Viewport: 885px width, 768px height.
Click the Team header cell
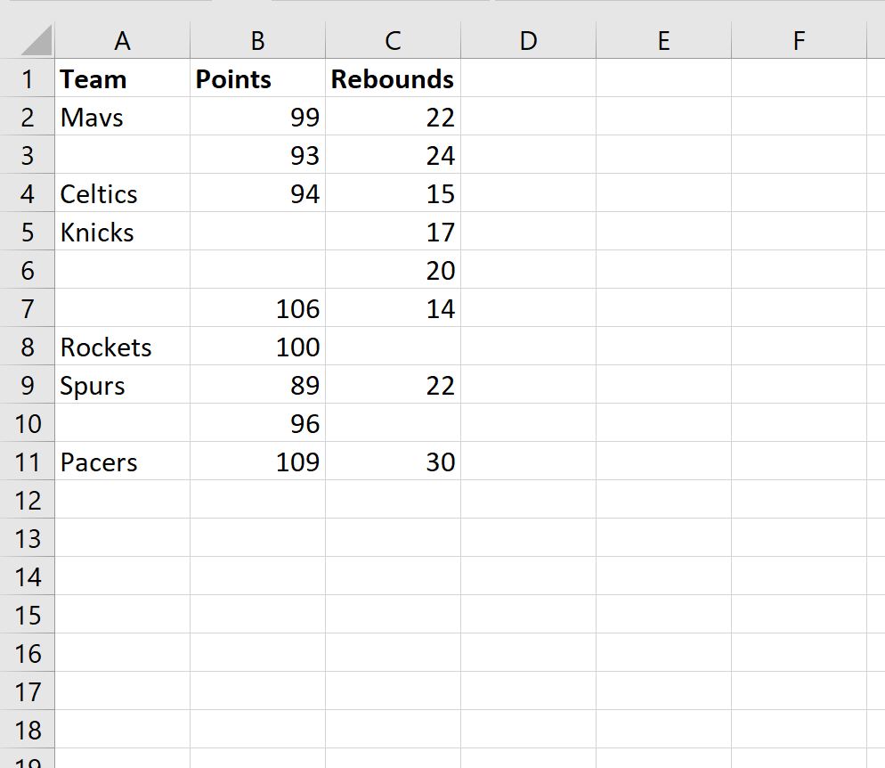[x=122, y=79]
